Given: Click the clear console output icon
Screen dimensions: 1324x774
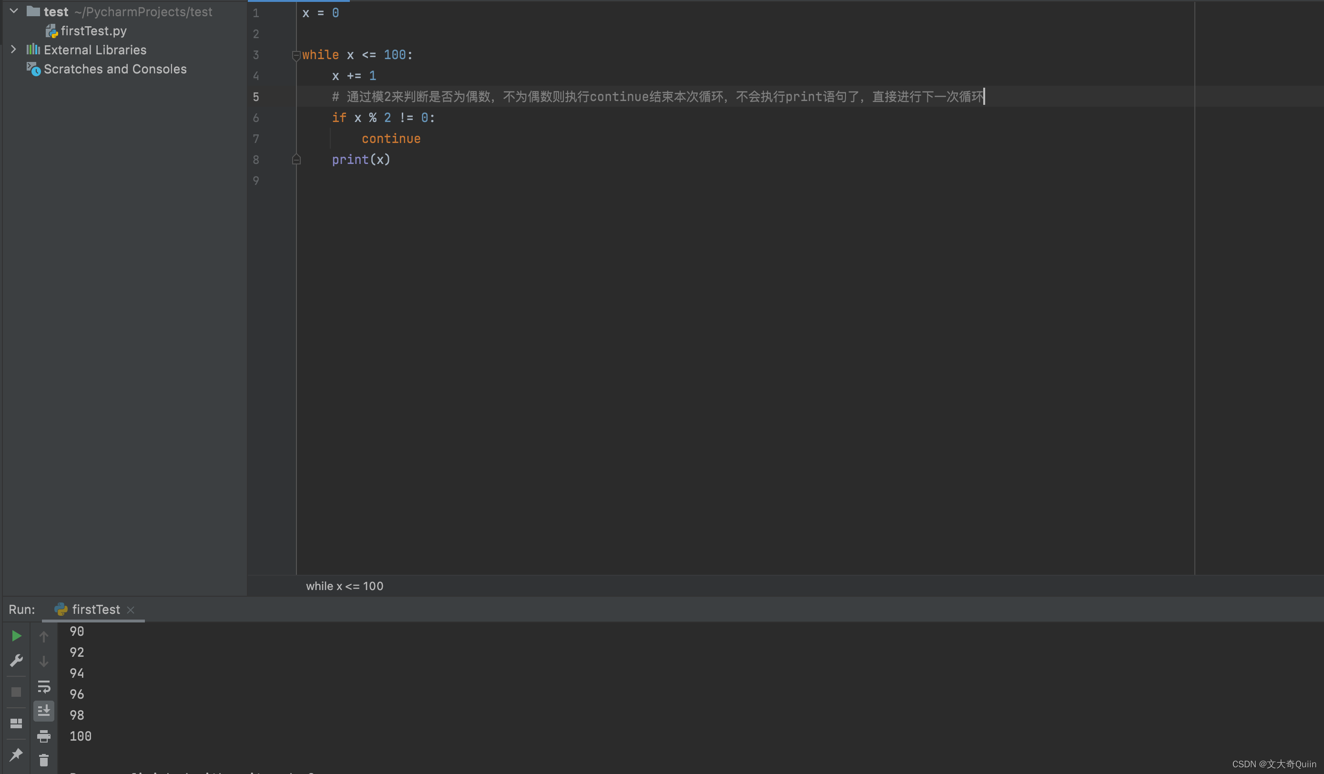Looking at the screenshot, I should click(43, 759).
